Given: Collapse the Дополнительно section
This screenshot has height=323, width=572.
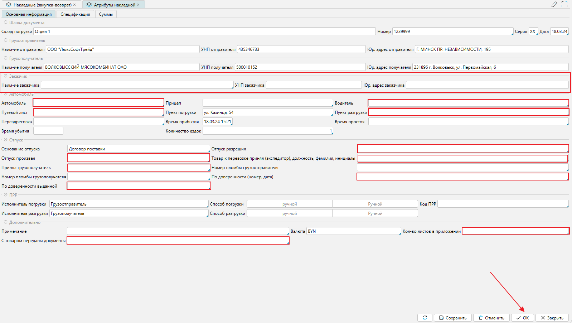Looking at the screenshot, I should tap(6, 222).
